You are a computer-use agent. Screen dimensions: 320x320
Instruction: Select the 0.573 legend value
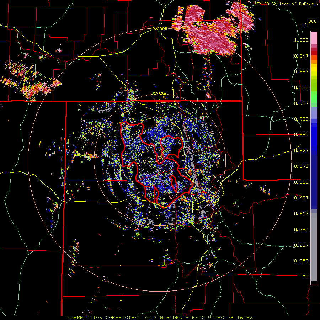point(301,166)
